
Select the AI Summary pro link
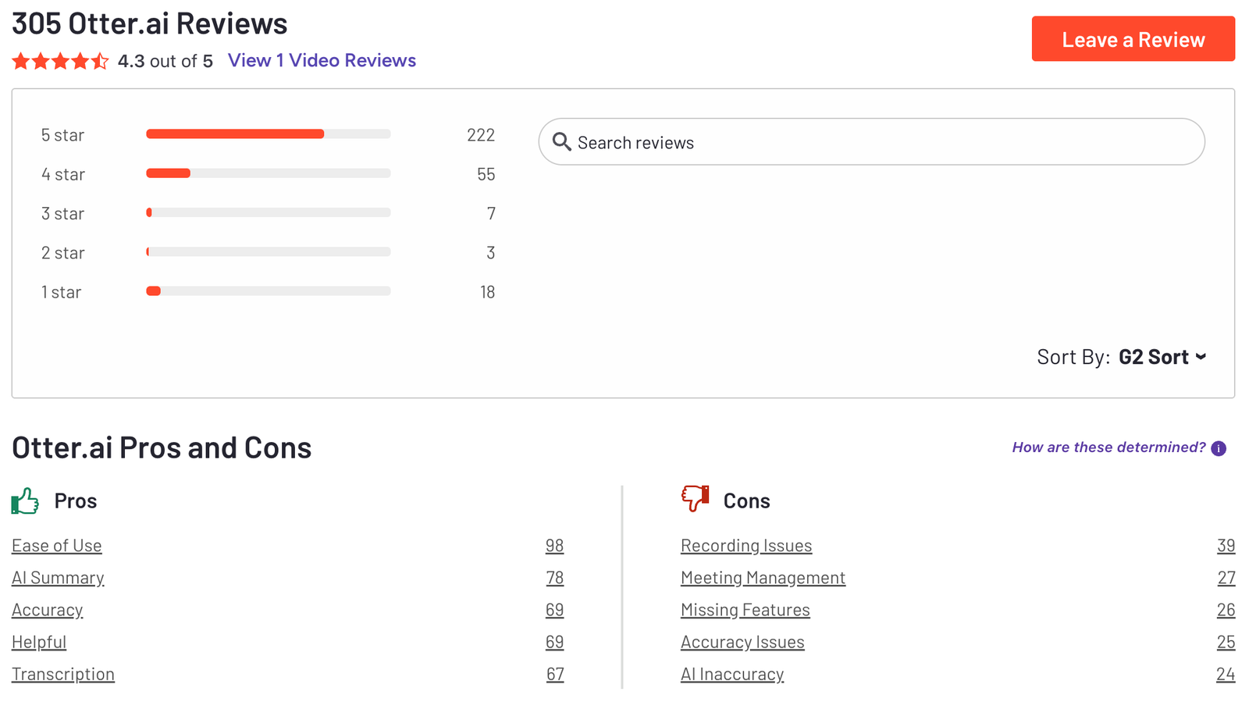(x=58, y=578)
